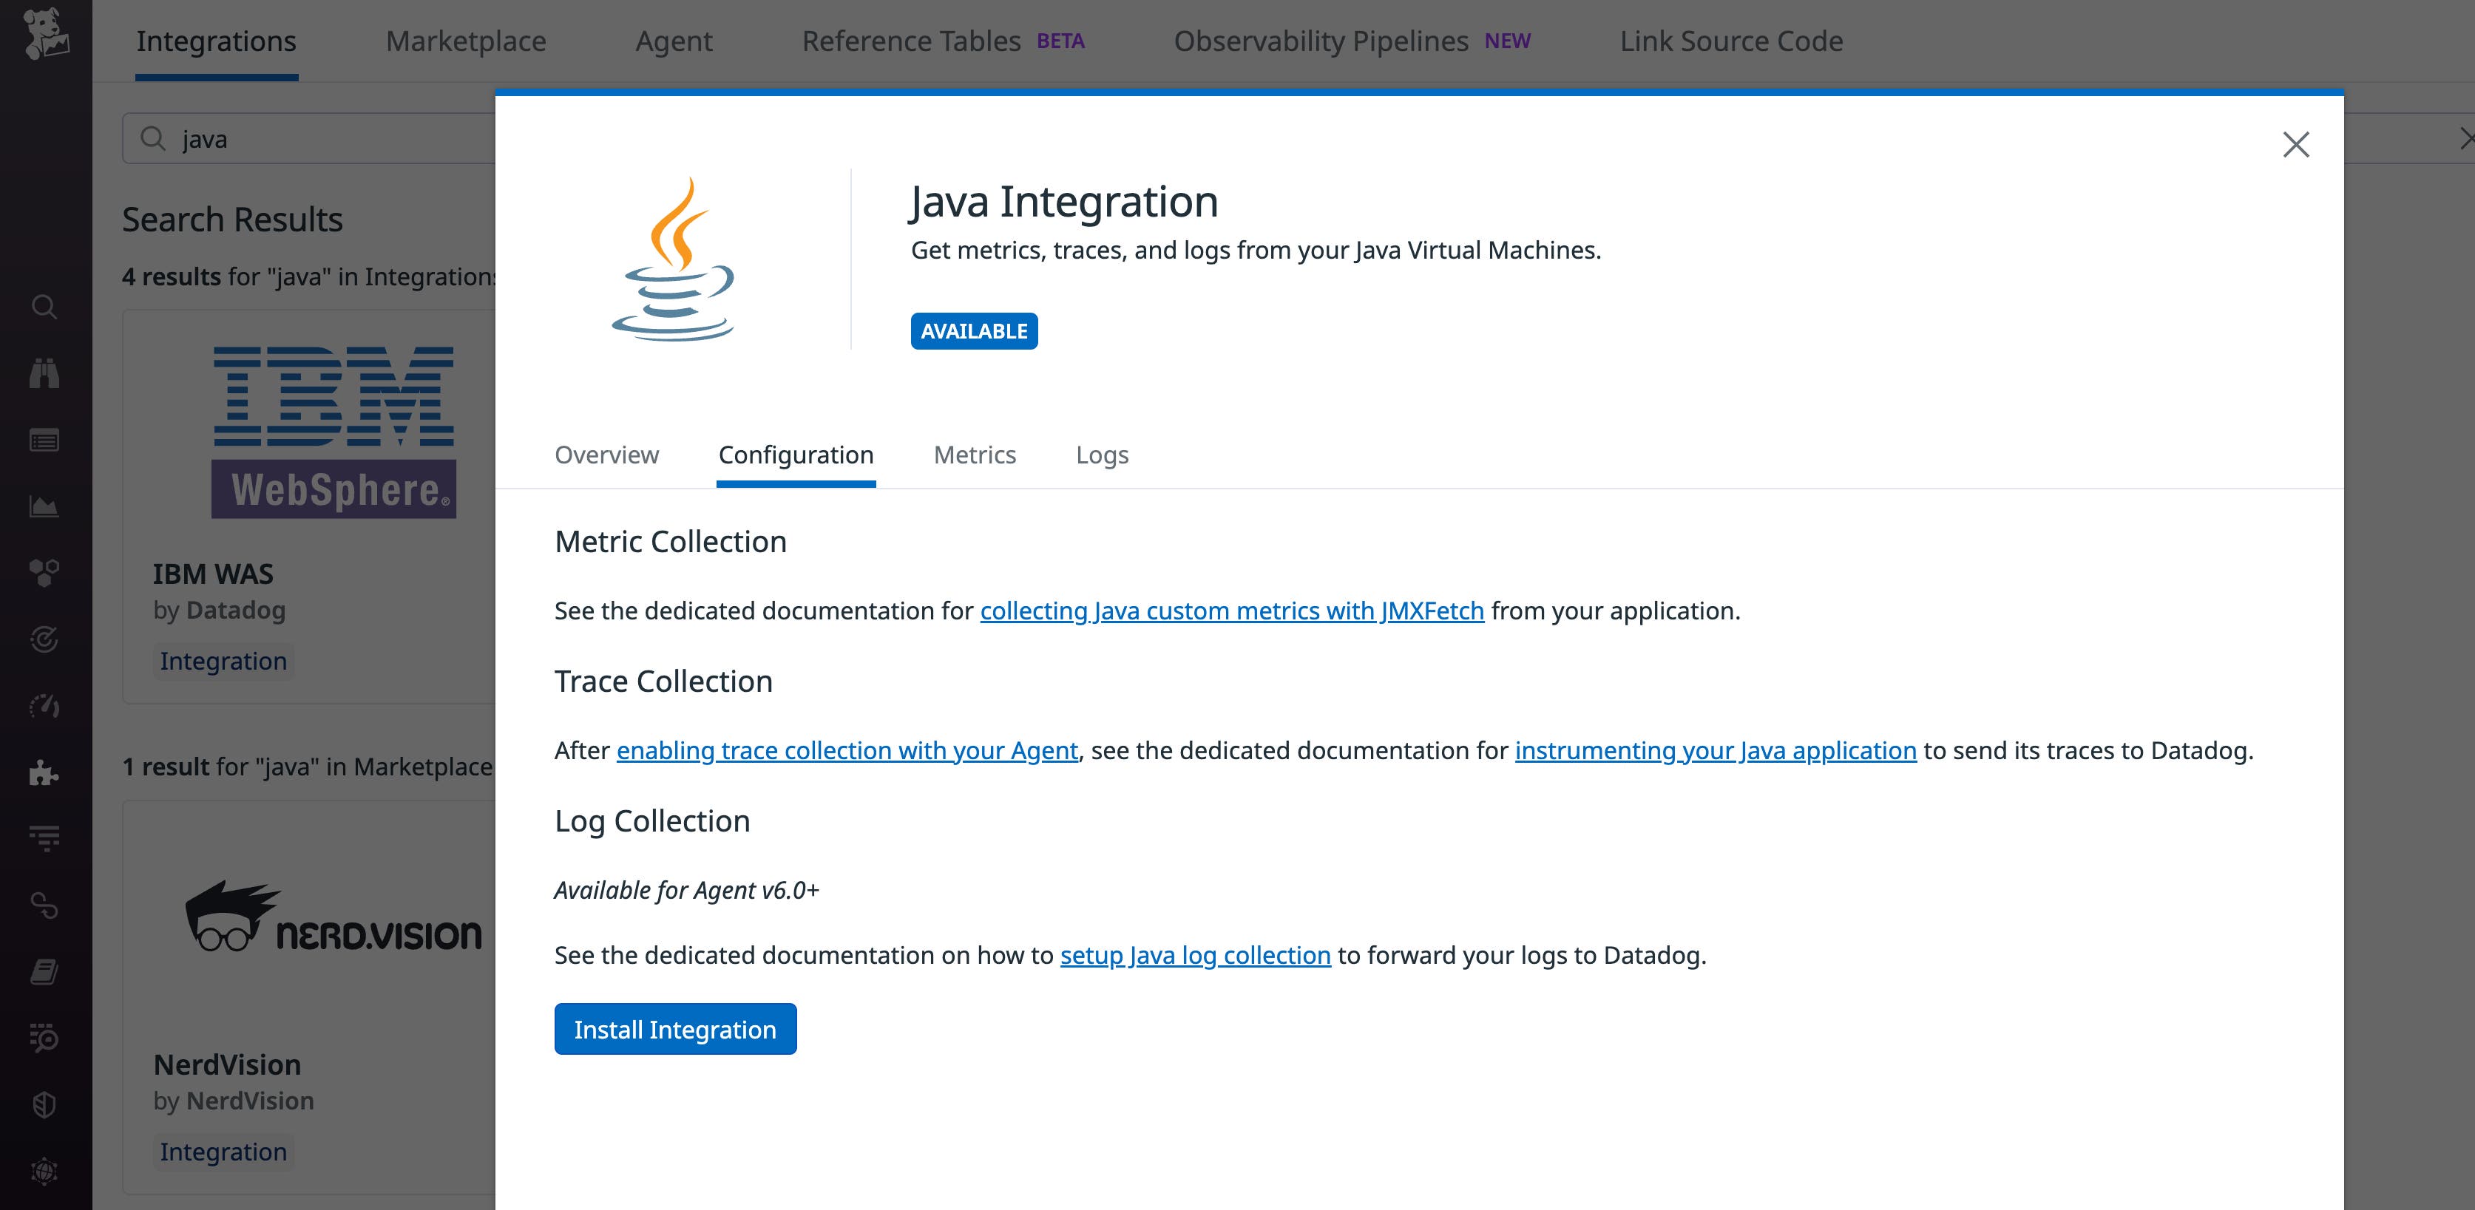Open the Events list icon in sidebar

coord(45,439)
